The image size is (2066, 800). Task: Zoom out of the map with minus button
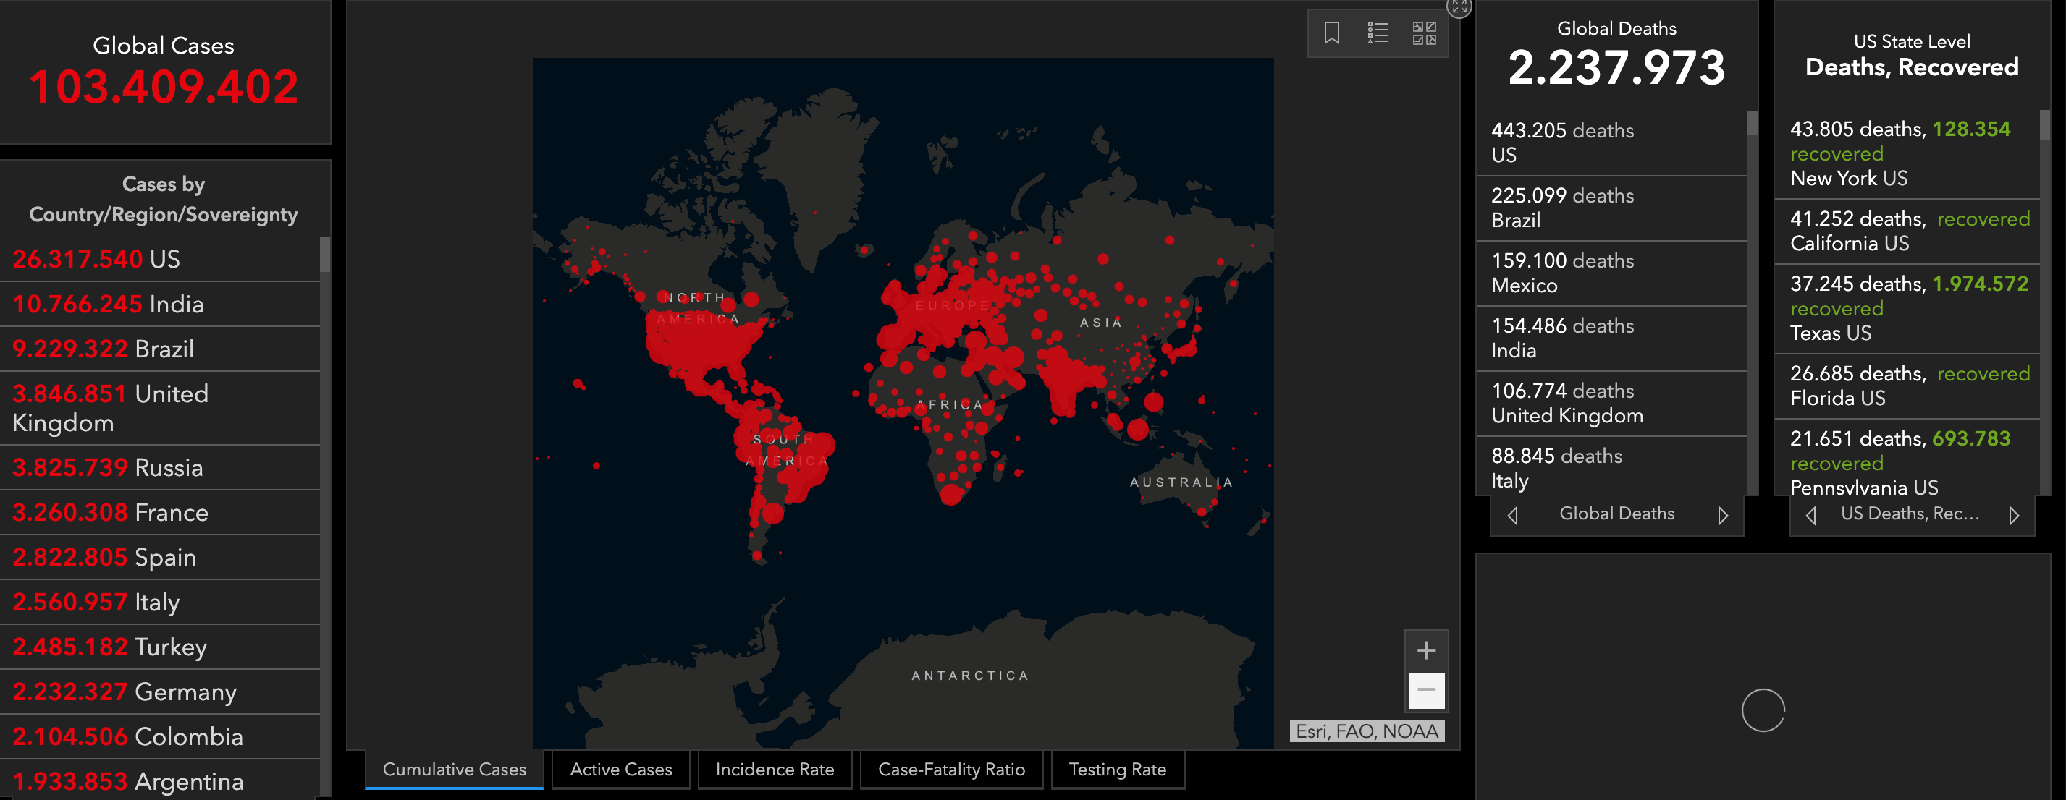coord(1425,690)
